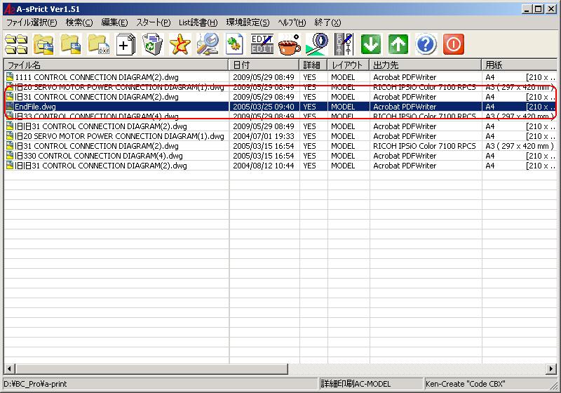This screenshot has height=393, width=561.
Task: Sort by the ファイル名 column header
Action: point(116,65)
